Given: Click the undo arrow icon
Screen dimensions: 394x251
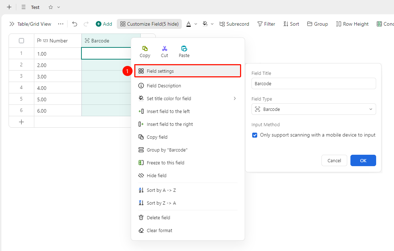Looking at the screenshot, I should [x=75, y=24].
